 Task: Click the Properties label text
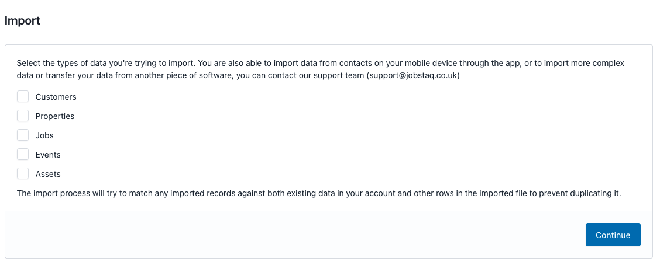pos(55,116)
